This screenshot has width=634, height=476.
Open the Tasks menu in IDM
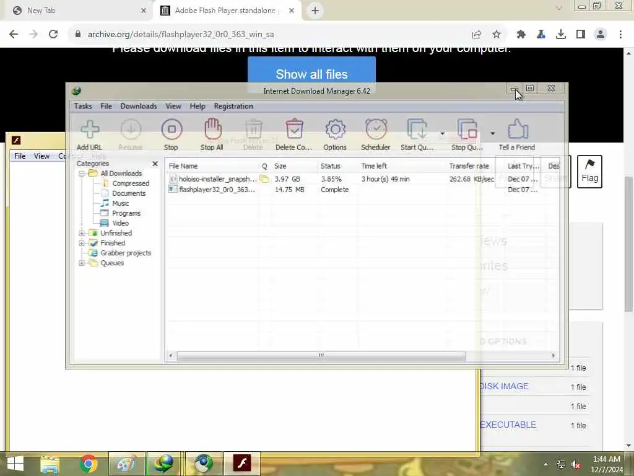pos(83,106)
